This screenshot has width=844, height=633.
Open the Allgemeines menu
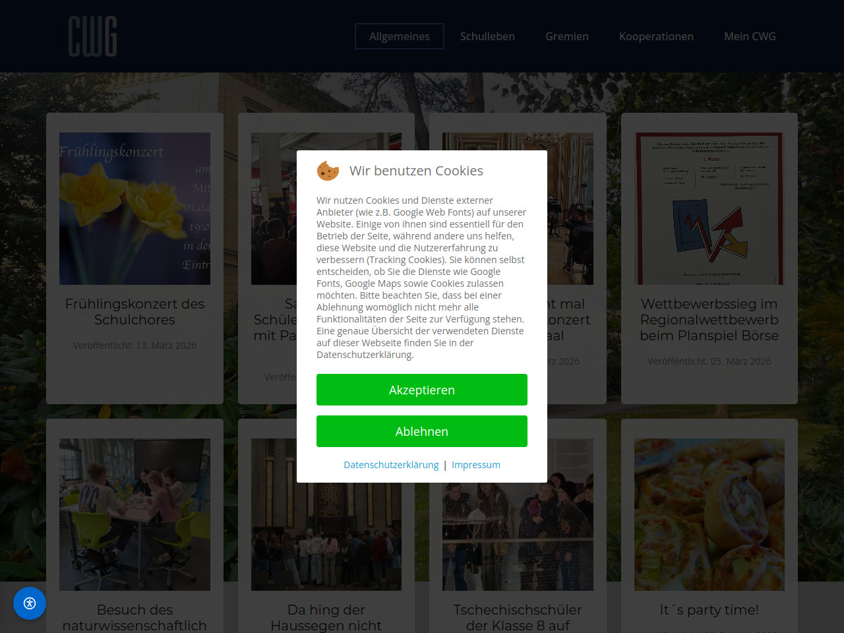coord(400,36)
